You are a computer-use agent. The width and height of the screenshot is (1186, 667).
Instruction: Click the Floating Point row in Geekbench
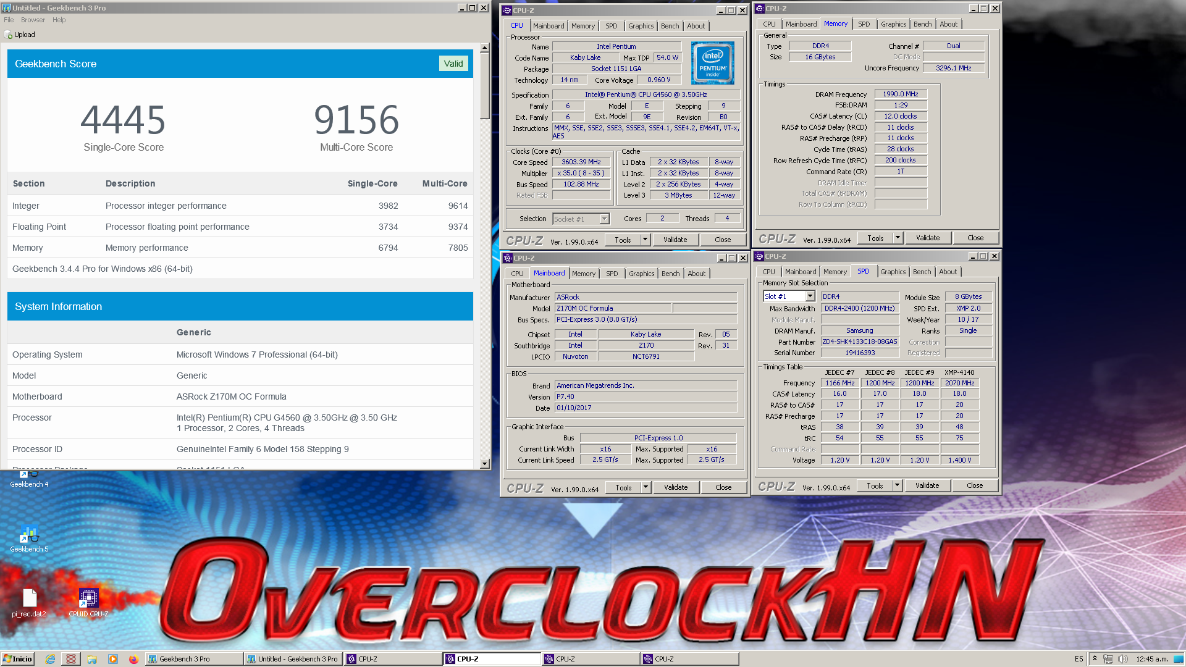coord(240,227)
